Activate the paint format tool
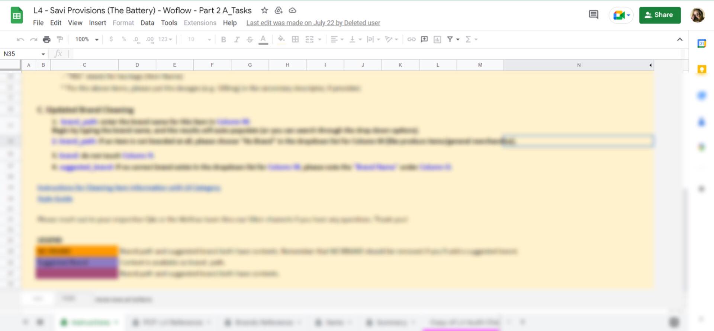 [59, 39]
